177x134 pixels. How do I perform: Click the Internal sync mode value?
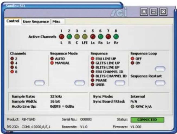click(x=138, y=96)
